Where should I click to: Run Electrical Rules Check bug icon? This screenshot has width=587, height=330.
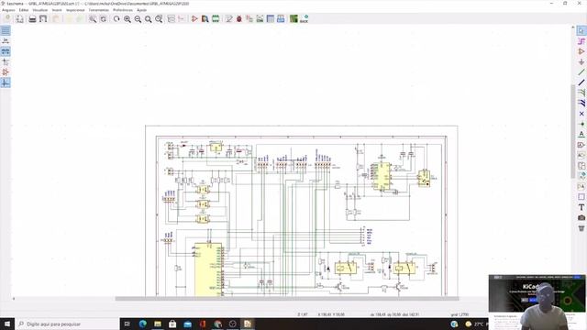point(239,18)
